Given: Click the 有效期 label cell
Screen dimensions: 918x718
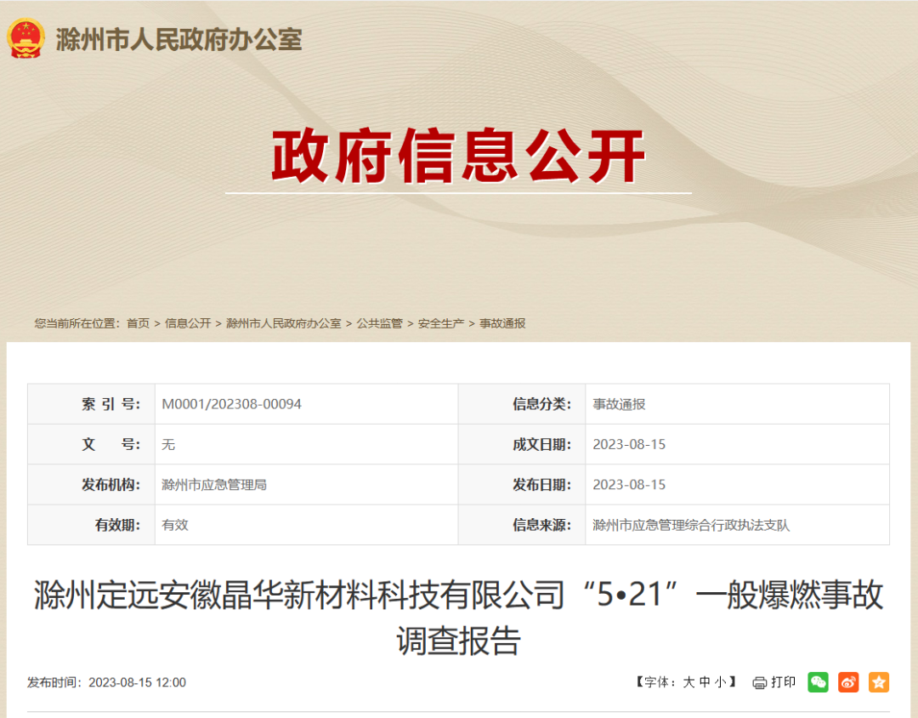Looking at the screenshot, I should tap(91, 526).
